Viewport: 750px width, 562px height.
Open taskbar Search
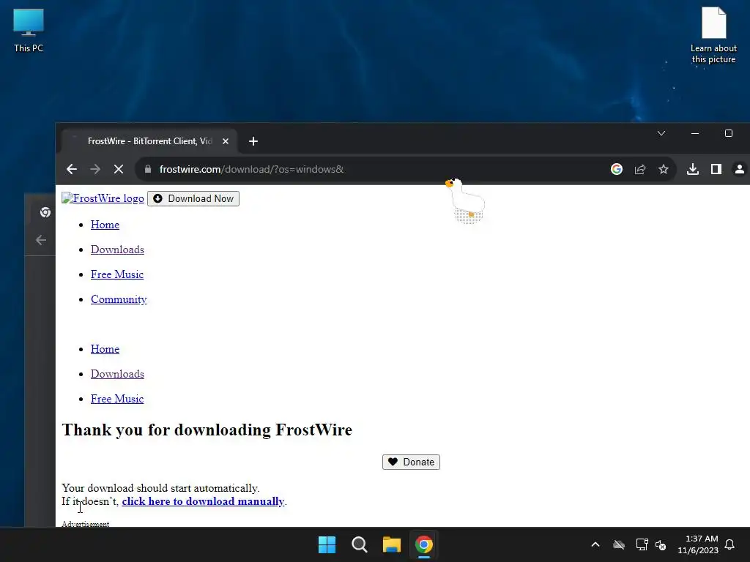[x=359, y=544]
